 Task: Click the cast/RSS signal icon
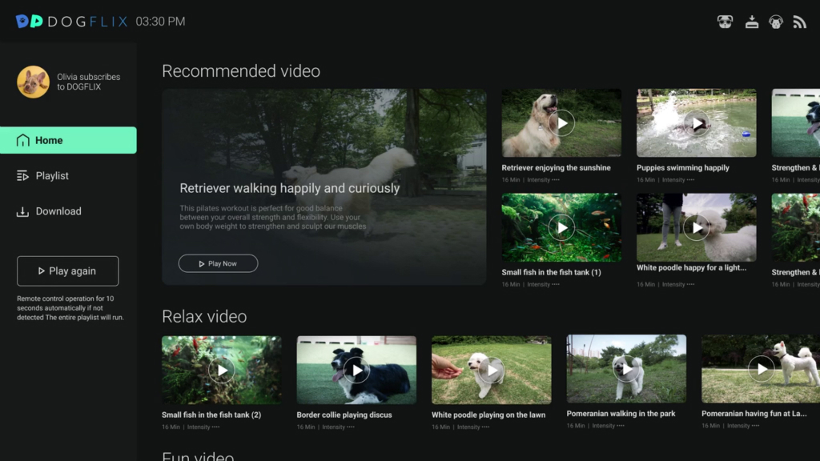799,22
